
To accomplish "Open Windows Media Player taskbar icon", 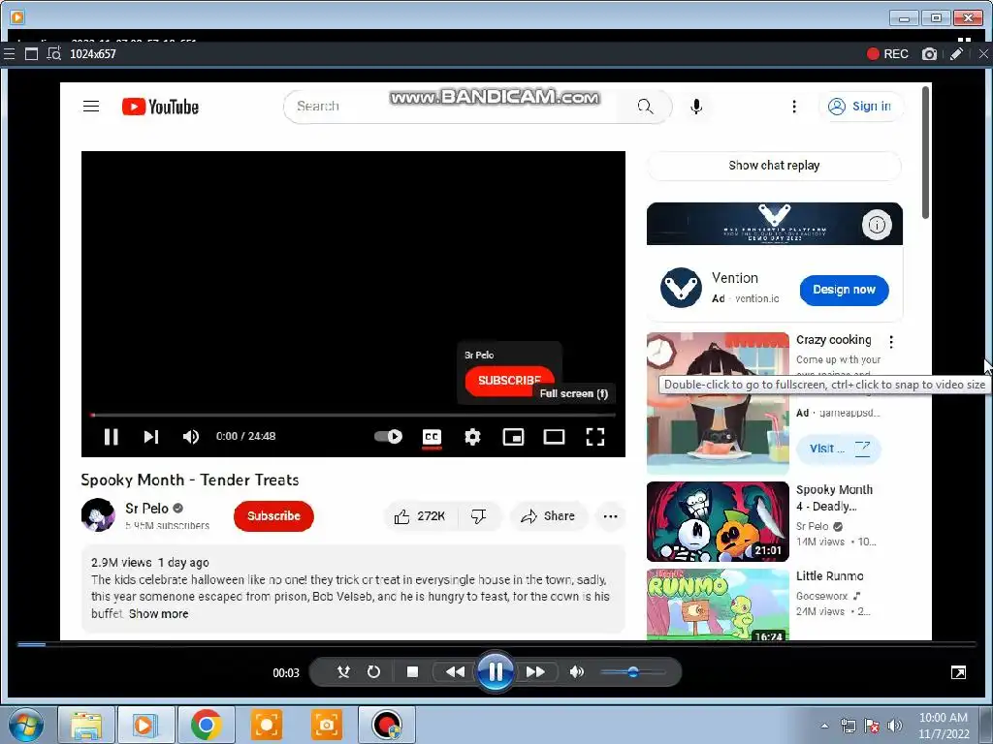I will coord(144,725).
